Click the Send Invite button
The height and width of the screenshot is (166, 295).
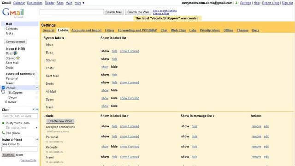coord(8,155)
